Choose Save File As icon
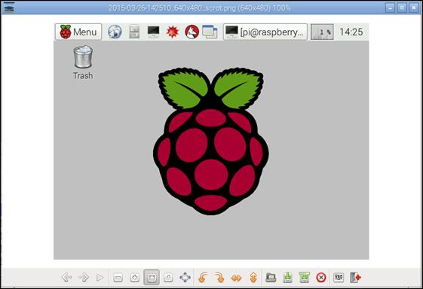 tap(305, 277)
